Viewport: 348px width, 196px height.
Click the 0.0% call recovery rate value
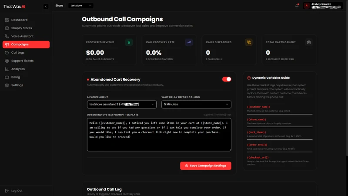154,53
